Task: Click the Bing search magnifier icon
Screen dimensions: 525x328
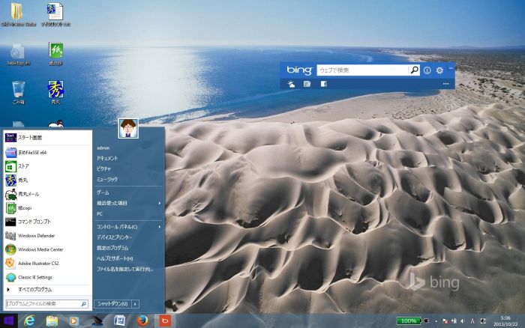Action: click(x=414, y=70)
